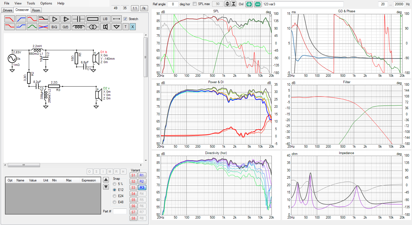The width and height of the screenshot is (412, 225).
Task: Click the schematic vertical scrollbar thumb
Action: point(146,57)
